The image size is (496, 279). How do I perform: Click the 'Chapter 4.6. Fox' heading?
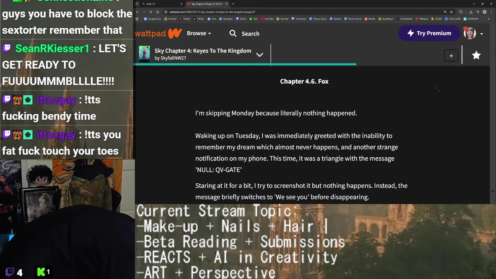coord(304,81)
